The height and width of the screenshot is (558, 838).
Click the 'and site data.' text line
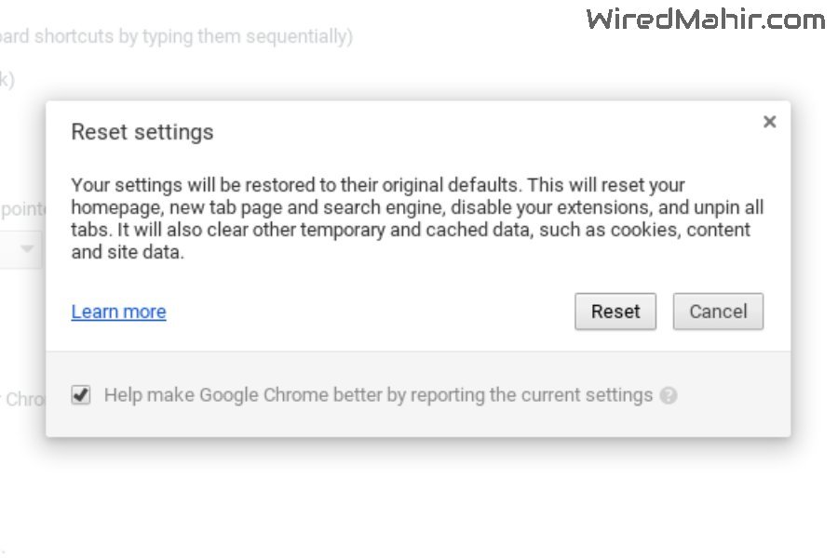pos(128,252)
